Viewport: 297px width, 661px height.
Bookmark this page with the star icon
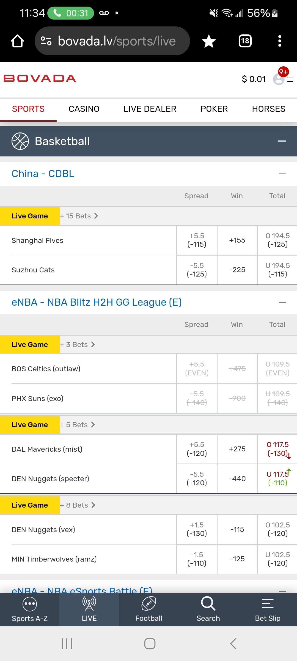209,41
